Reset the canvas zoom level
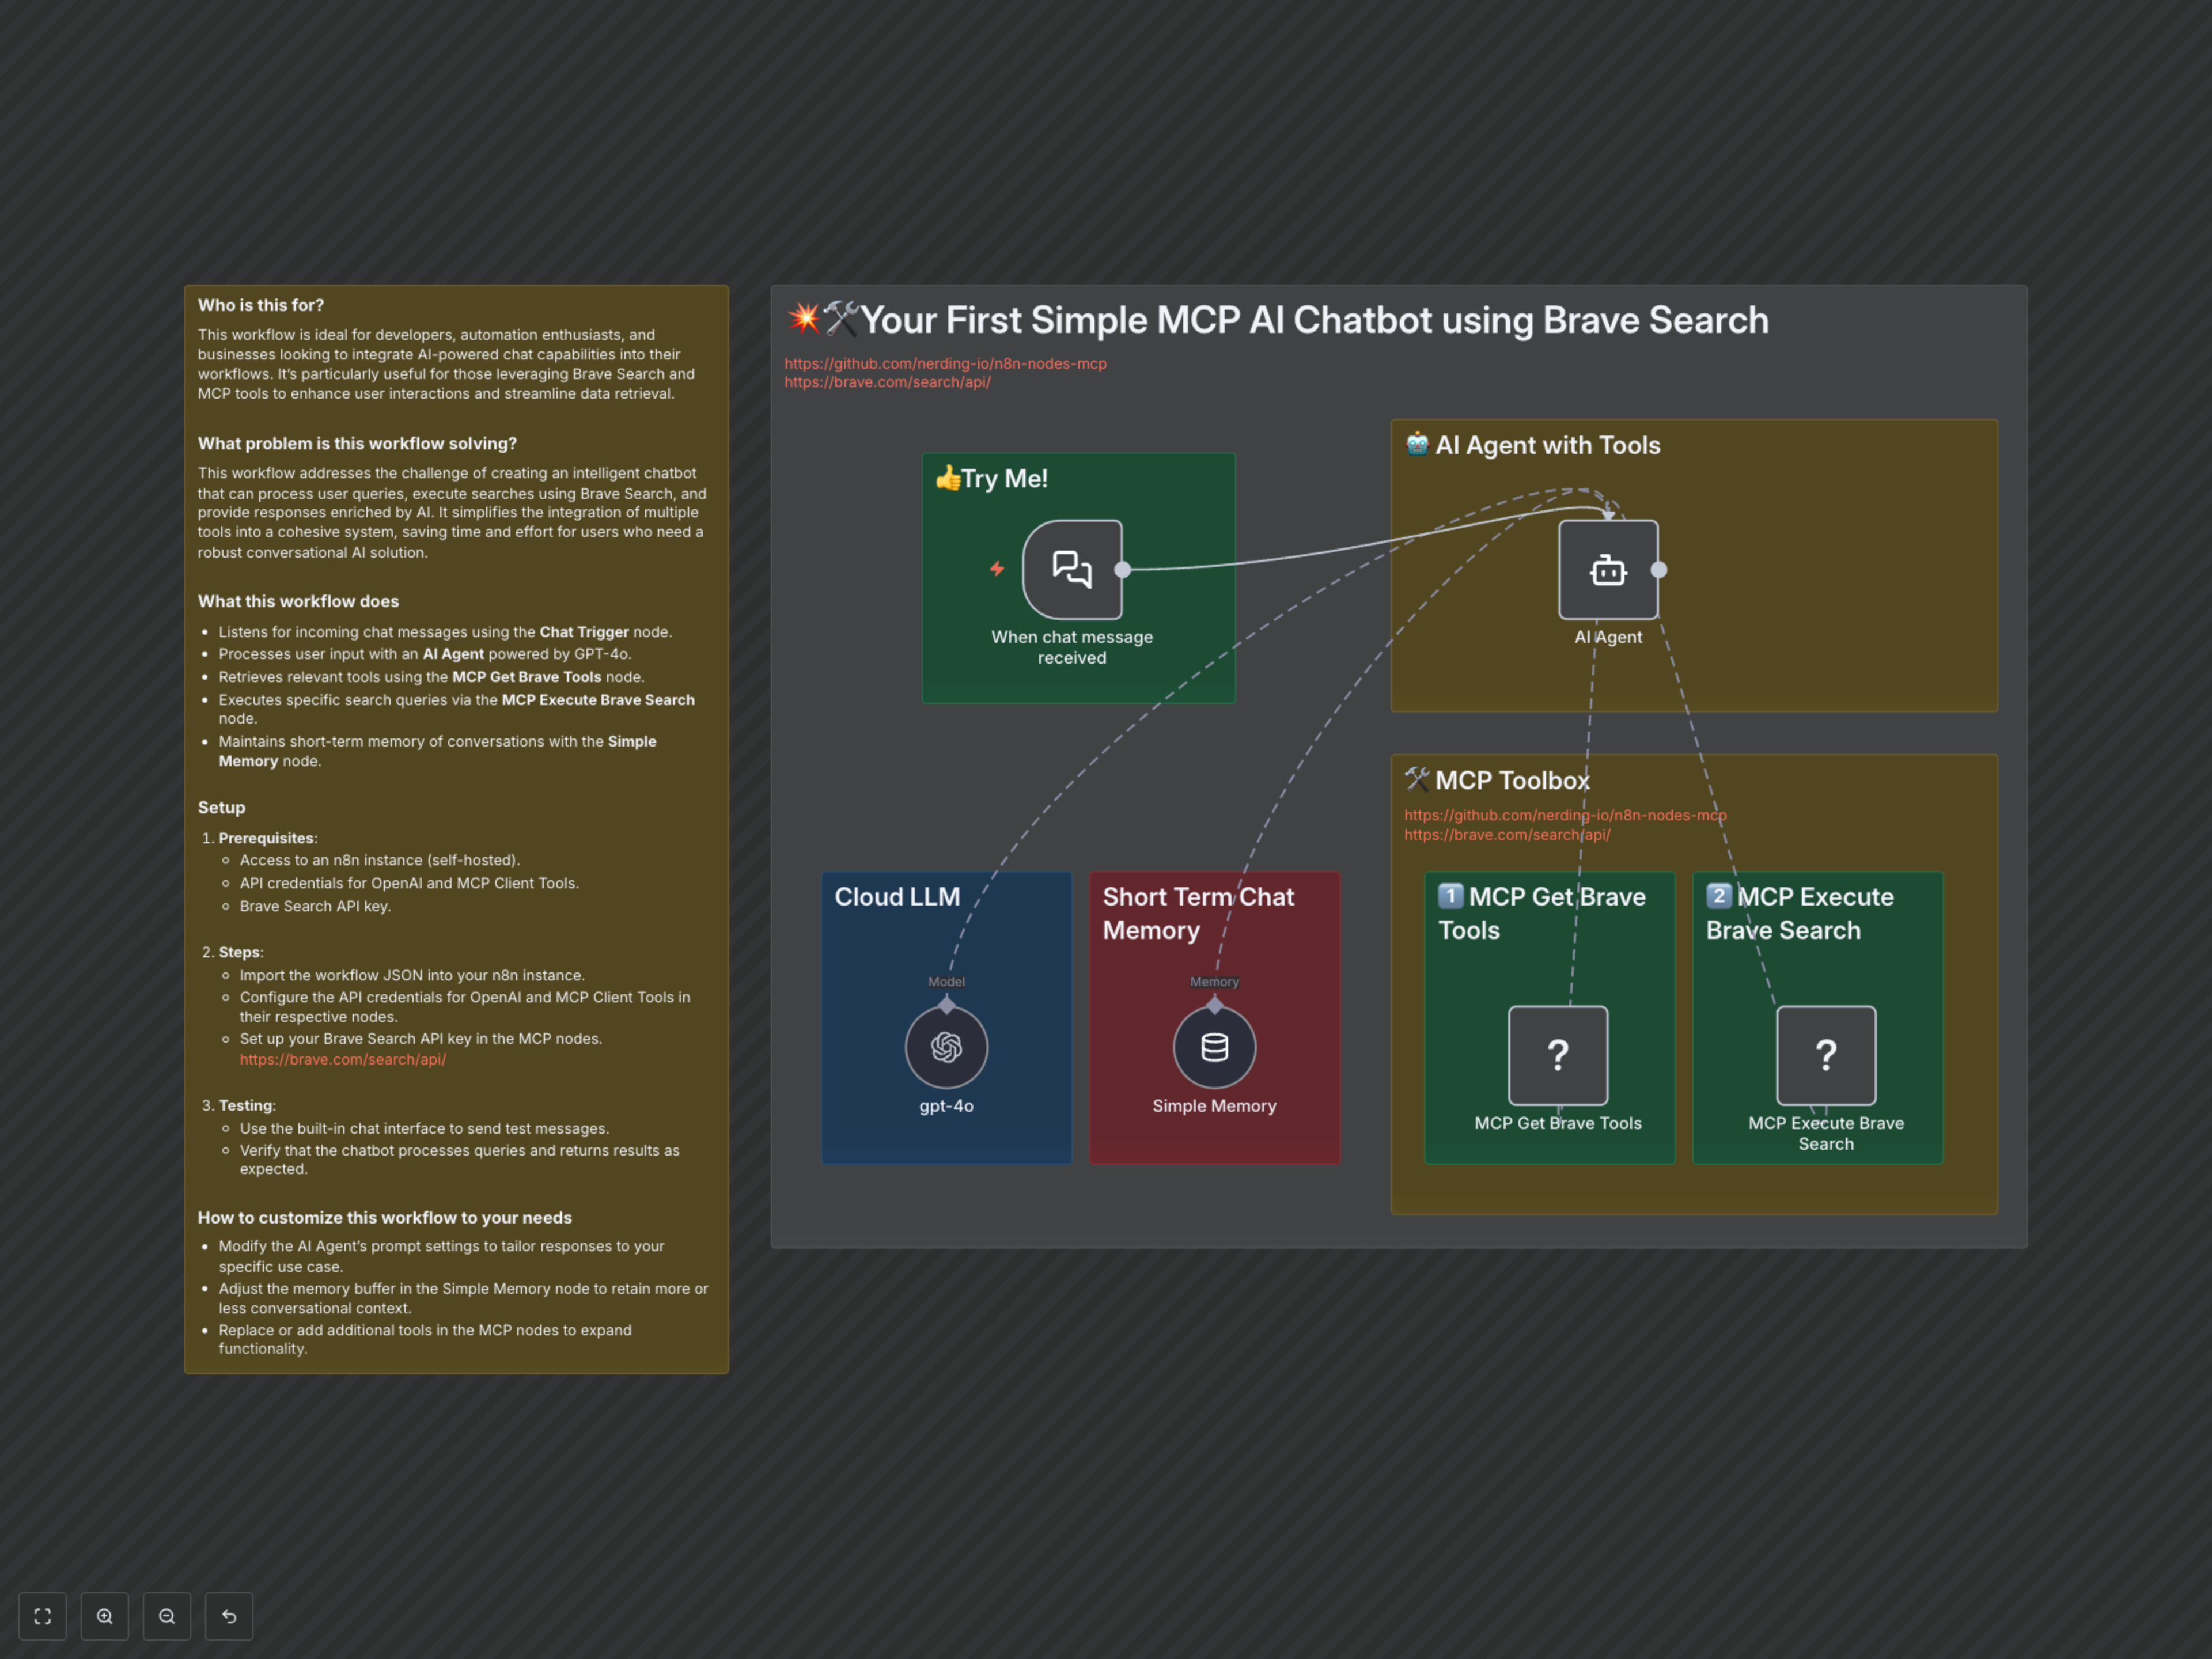The image size is (2212, 1659). [x=229, y=1616]
